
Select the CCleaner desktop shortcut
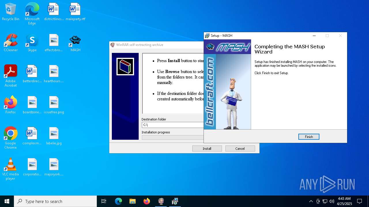11,43
